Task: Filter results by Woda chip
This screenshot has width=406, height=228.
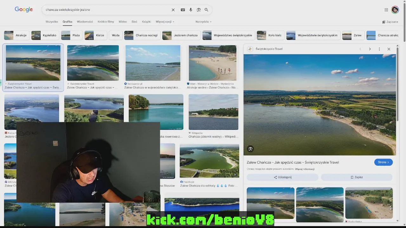Action: [x=115, y=35]
